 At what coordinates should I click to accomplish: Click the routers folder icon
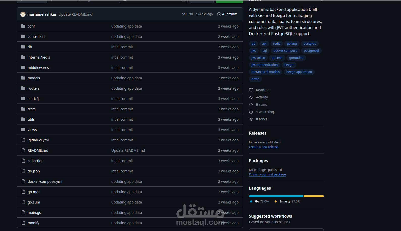[23, 88]
